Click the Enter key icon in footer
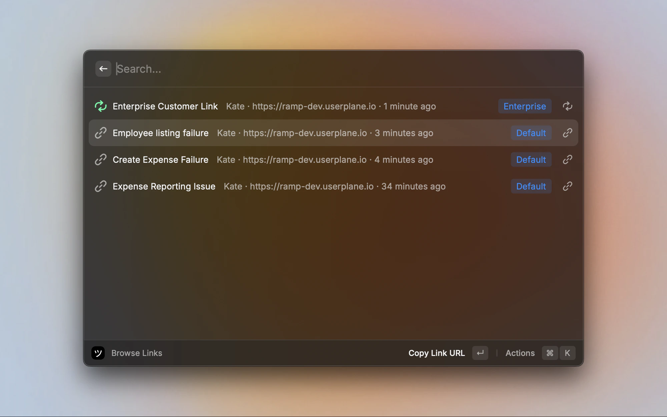667x417 pixels. click(480, 353)
